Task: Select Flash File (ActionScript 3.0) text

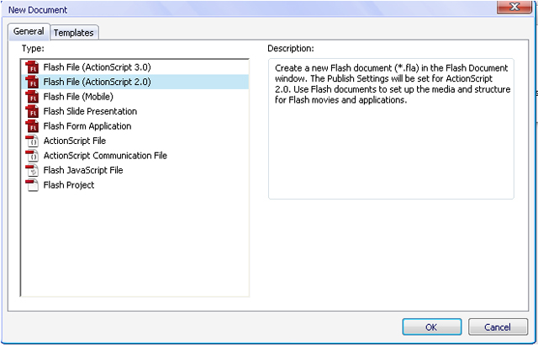Action: (98, 67)
